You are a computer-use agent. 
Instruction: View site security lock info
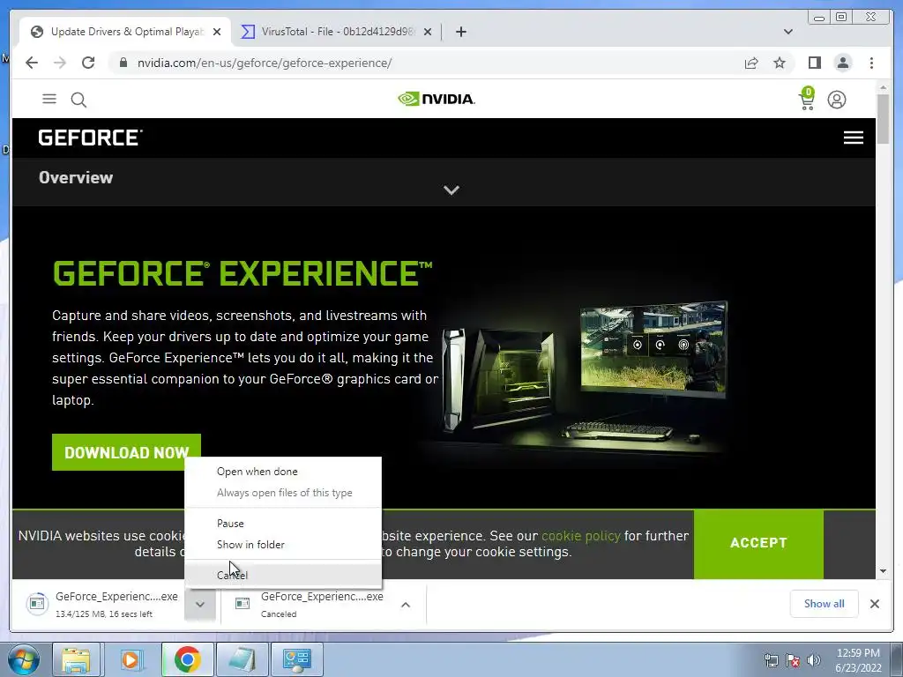pos(123,63)
